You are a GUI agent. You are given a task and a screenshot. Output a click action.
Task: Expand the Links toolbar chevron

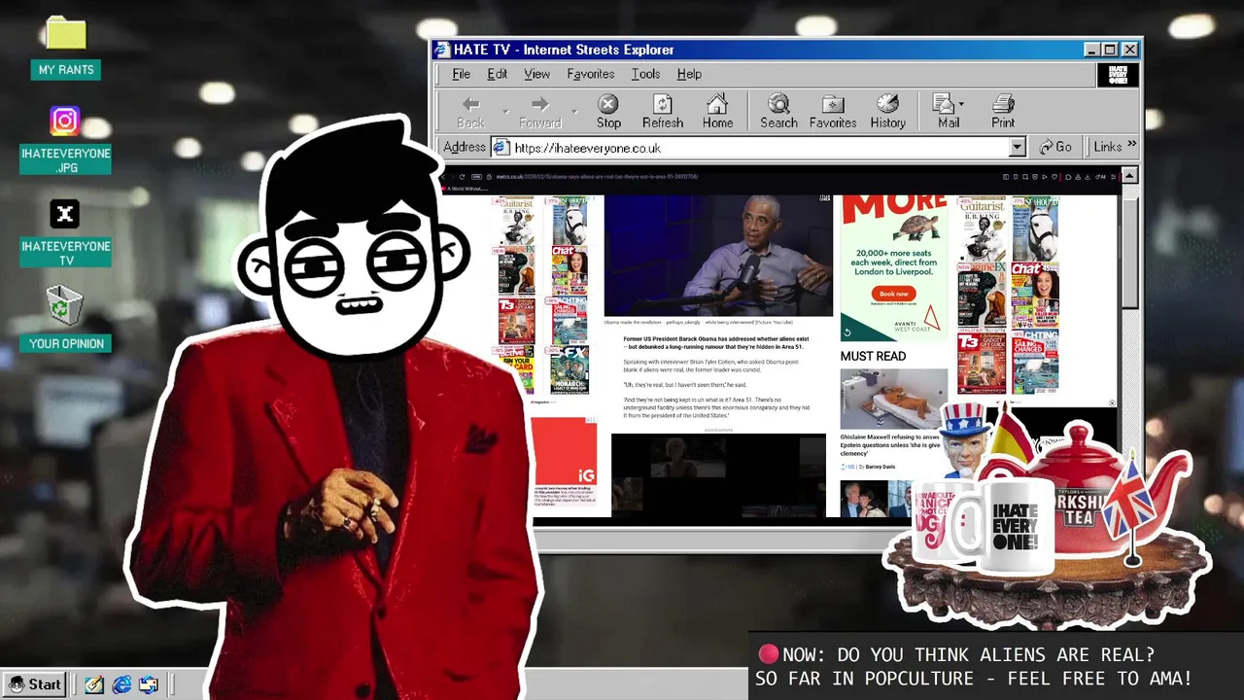1131,146
